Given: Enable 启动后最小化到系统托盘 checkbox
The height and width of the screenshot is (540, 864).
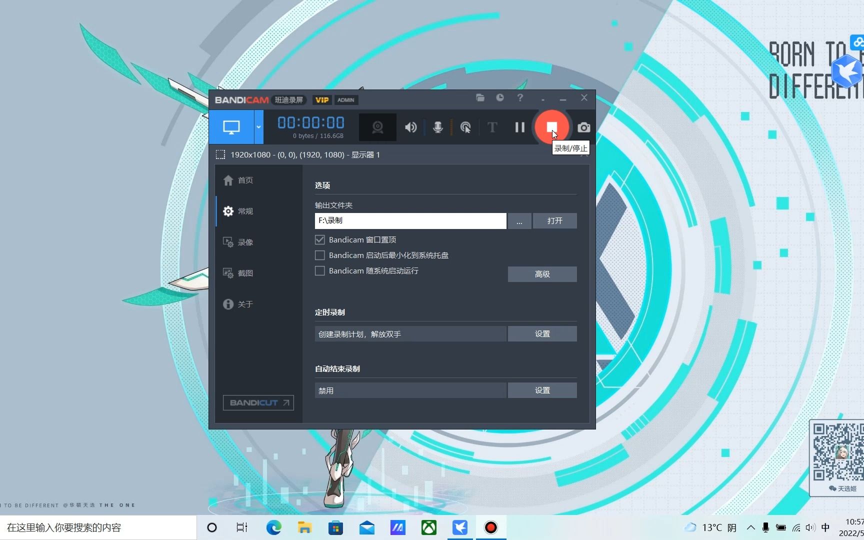Looking at the screenshot, I should [320, 255].
